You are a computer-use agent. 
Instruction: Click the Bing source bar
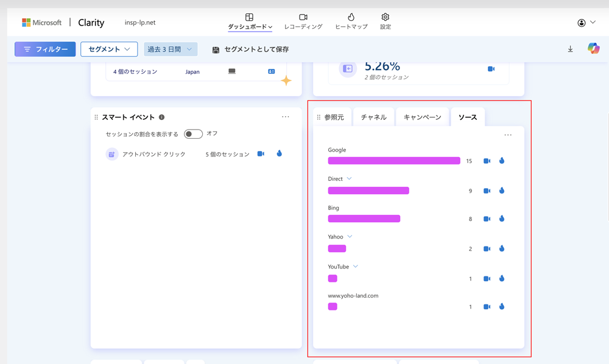point(364,219)
